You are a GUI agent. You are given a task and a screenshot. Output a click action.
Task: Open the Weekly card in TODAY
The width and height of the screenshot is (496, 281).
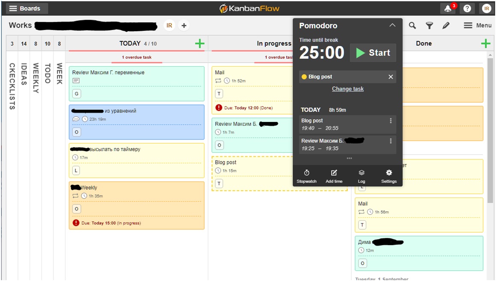[137, 205]
